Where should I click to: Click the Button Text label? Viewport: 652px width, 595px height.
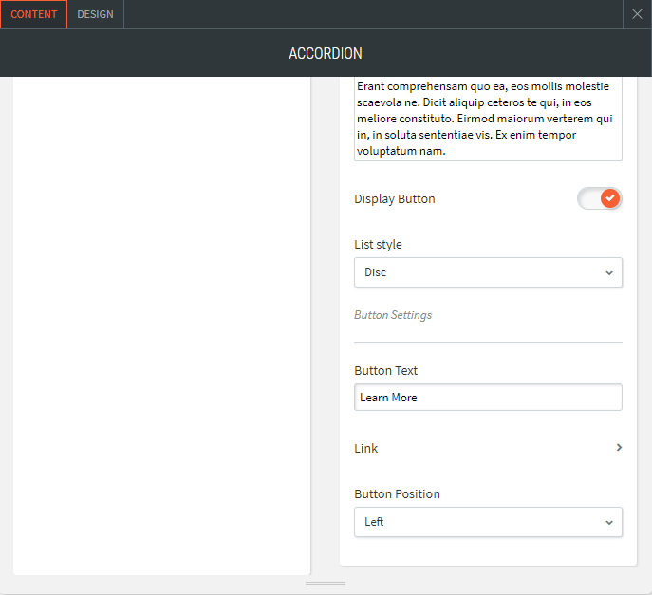[385, 371]
